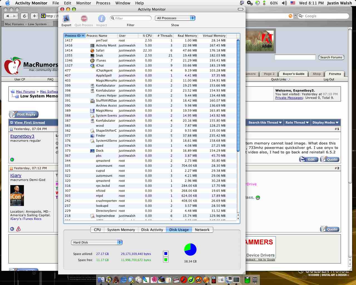This screenshot has width=356, height=285.
Task: Click the Quit Process stop-sign icon
Action: (x=84, y=19)
